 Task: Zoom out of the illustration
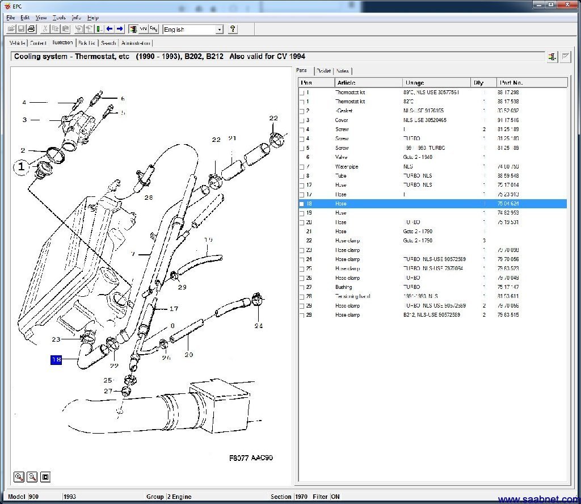[x=32, y=477]
